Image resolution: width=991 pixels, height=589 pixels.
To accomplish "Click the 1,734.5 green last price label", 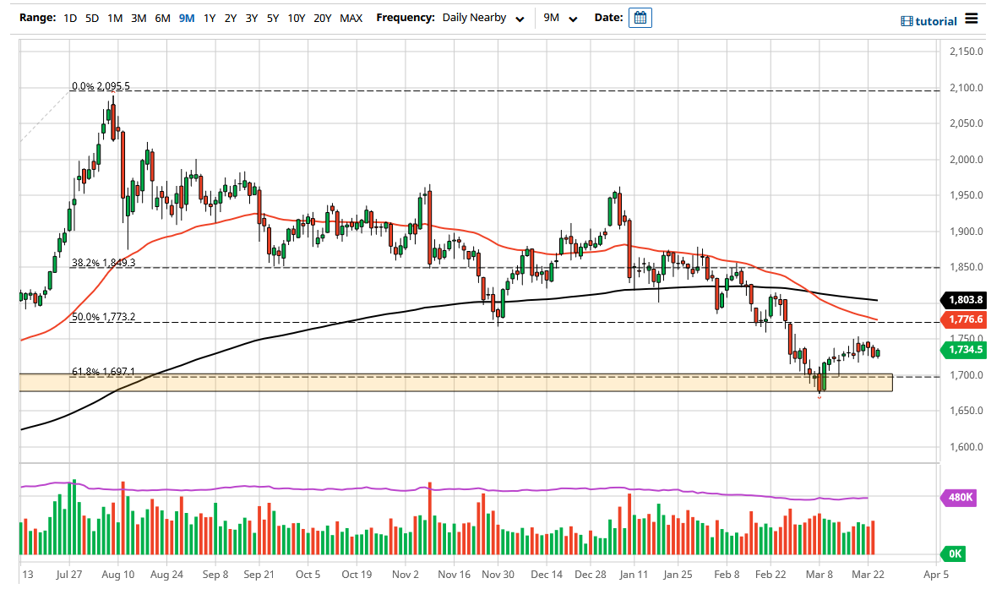I will coord(965,350).
